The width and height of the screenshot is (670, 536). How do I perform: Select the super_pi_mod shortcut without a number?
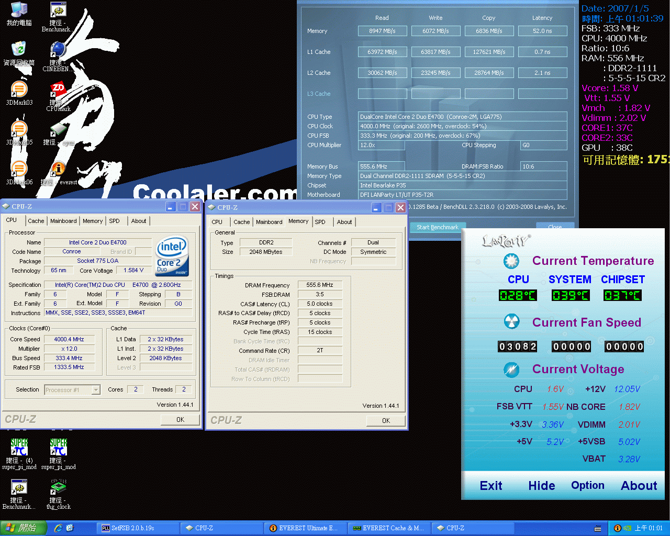pyautogui.click(x=58, y=454)
